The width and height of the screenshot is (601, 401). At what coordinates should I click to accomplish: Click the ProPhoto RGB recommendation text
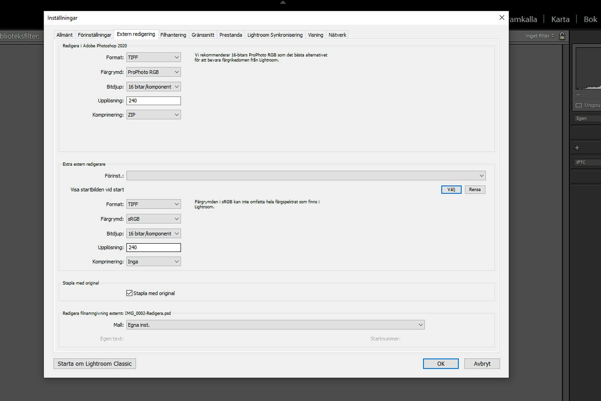(x=261, y=57)
